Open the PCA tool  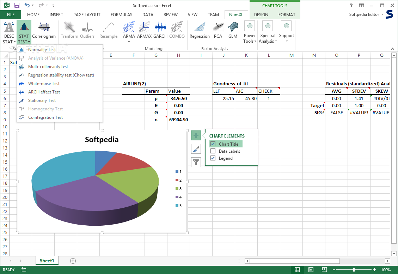[218, 30]
